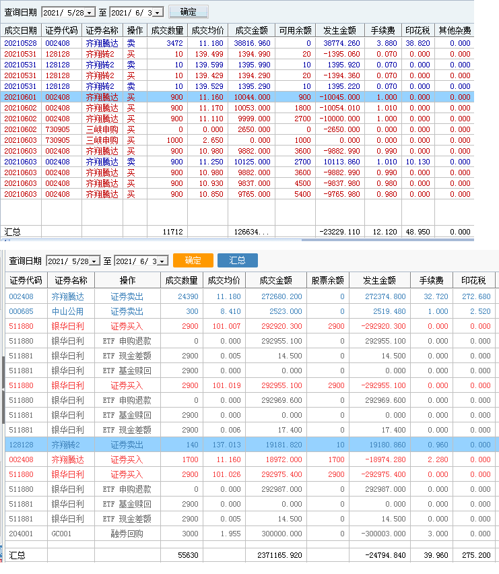499x574 pixels.
Task: Click security code 204001
Action: coord(22,534)
